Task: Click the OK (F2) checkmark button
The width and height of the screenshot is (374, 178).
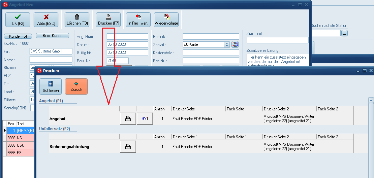Action: tap(18, 20)
